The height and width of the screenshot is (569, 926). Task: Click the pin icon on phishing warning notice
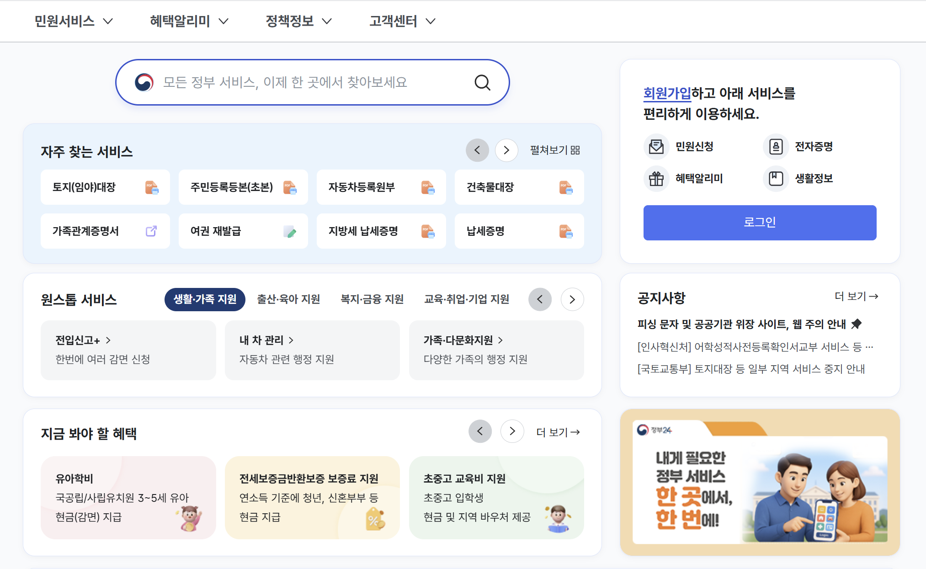[857, 324]
